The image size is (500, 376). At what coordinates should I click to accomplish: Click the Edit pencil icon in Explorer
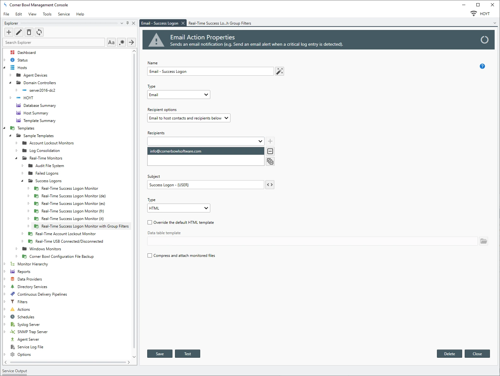click(x=19, y=32)
